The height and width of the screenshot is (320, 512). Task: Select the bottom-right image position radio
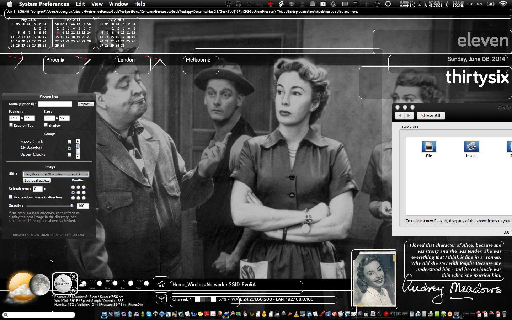pyautogui.click(x=84, y=198)
